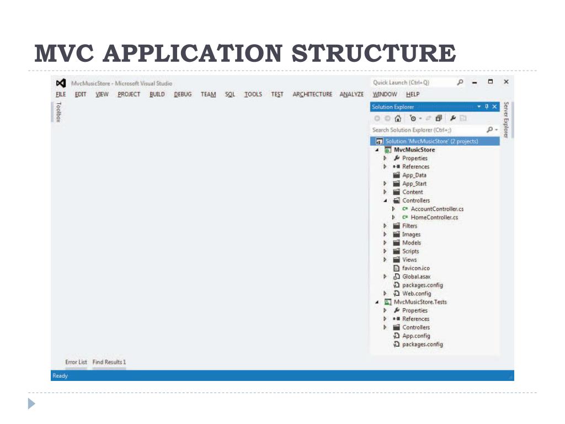The height and width of the screenshot is (424, 565).
Task: Expand References under the MvcMusicStore project
Action: click(x=385, y=167)
